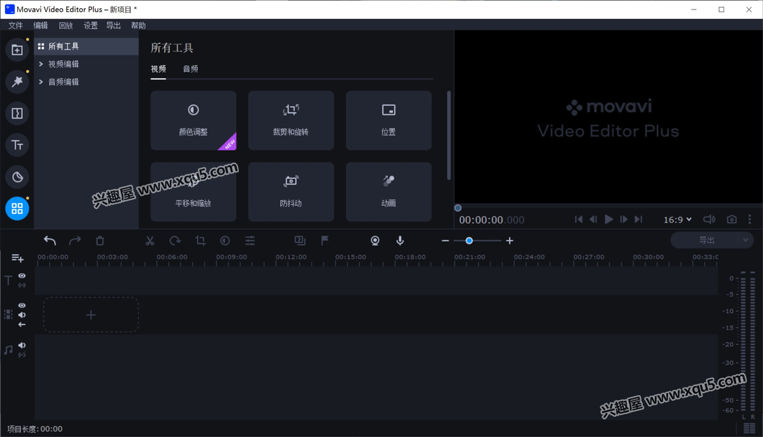Open the 防抖动 tool card
The height and width of the screenshot is (437, 763).
point(291,192)
